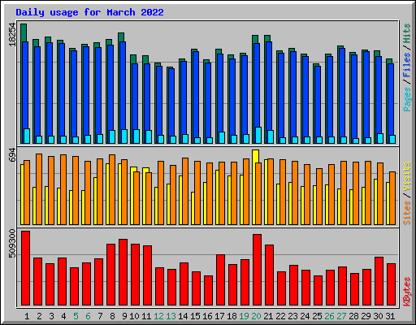Image resolution: width=416 pixels, height=325 pixels.
Task: Click the green Hits bar top for day 9
Action: tap(121, 37)
